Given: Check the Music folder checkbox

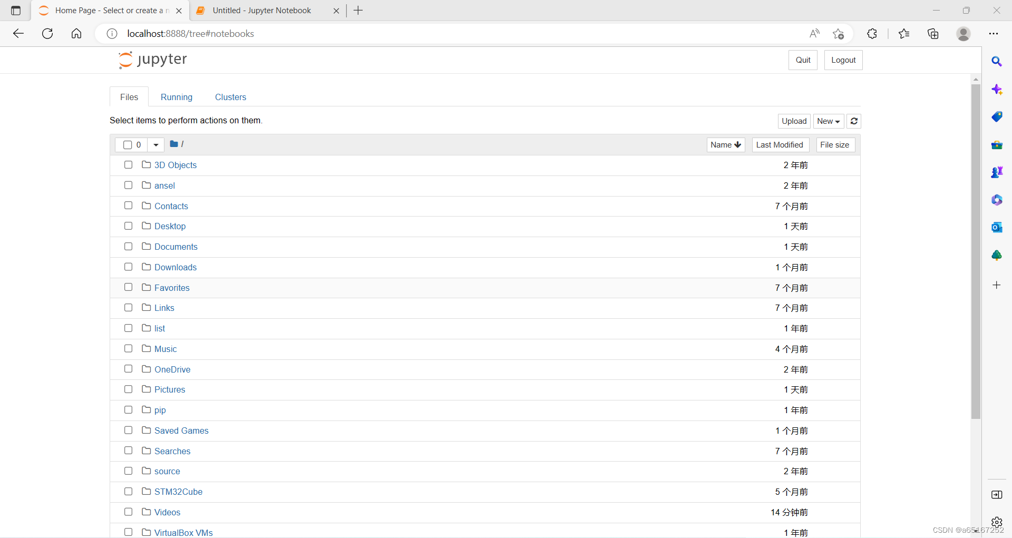Looking at the screenshot, I should [128, 349].
